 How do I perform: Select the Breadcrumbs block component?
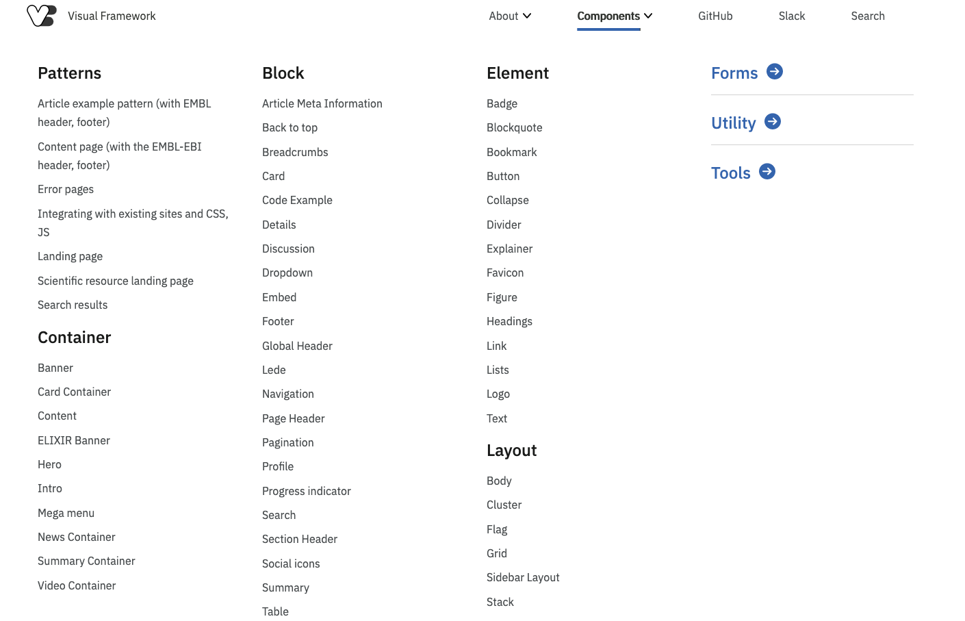click(x=295, y=152)
